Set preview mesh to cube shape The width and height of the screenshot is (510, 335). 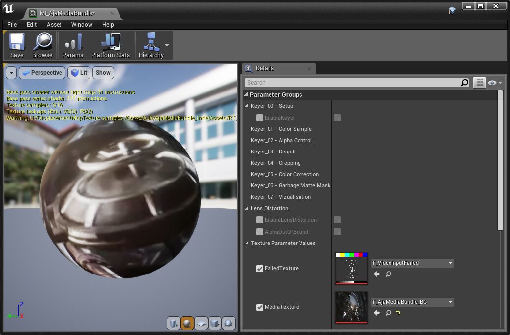[x=215, y=323]
